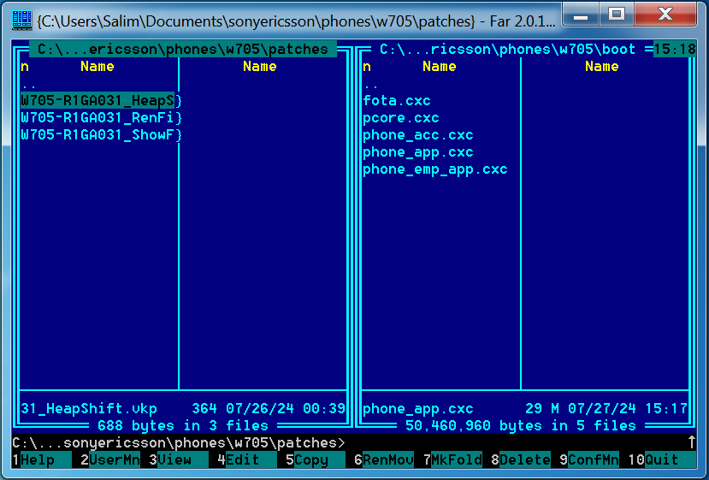Click the 4 Edit key bar button
Viewport: 709px width, 480px height.
[x=247, y=460]
